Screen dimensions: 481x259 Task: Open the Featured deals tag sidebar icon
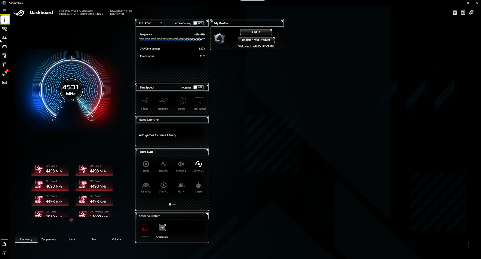point(5,73)
